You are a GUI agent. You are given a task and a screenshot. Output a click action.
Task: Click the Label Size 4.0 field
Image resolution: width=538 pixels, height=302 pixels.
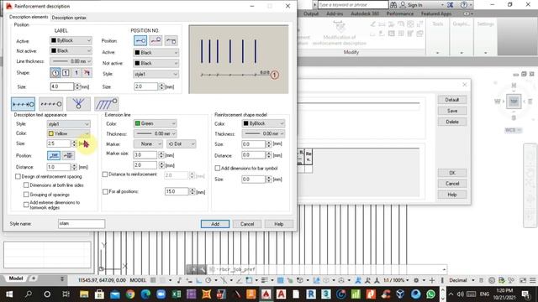click(61, 86)
